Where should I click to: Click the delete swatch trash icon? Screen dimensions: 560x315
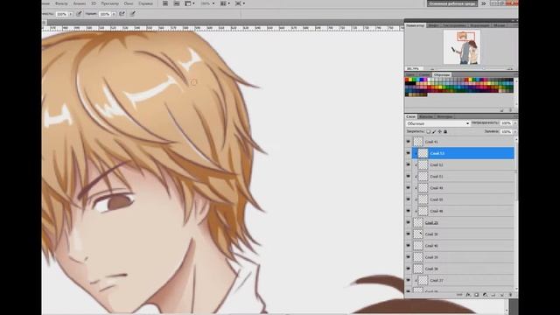pyautogui.click(x=510, y=110)
